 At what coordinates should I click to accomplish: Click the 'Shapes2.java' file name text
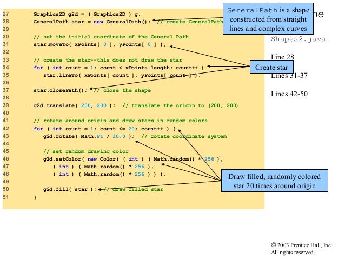click(x=298, y=39)
